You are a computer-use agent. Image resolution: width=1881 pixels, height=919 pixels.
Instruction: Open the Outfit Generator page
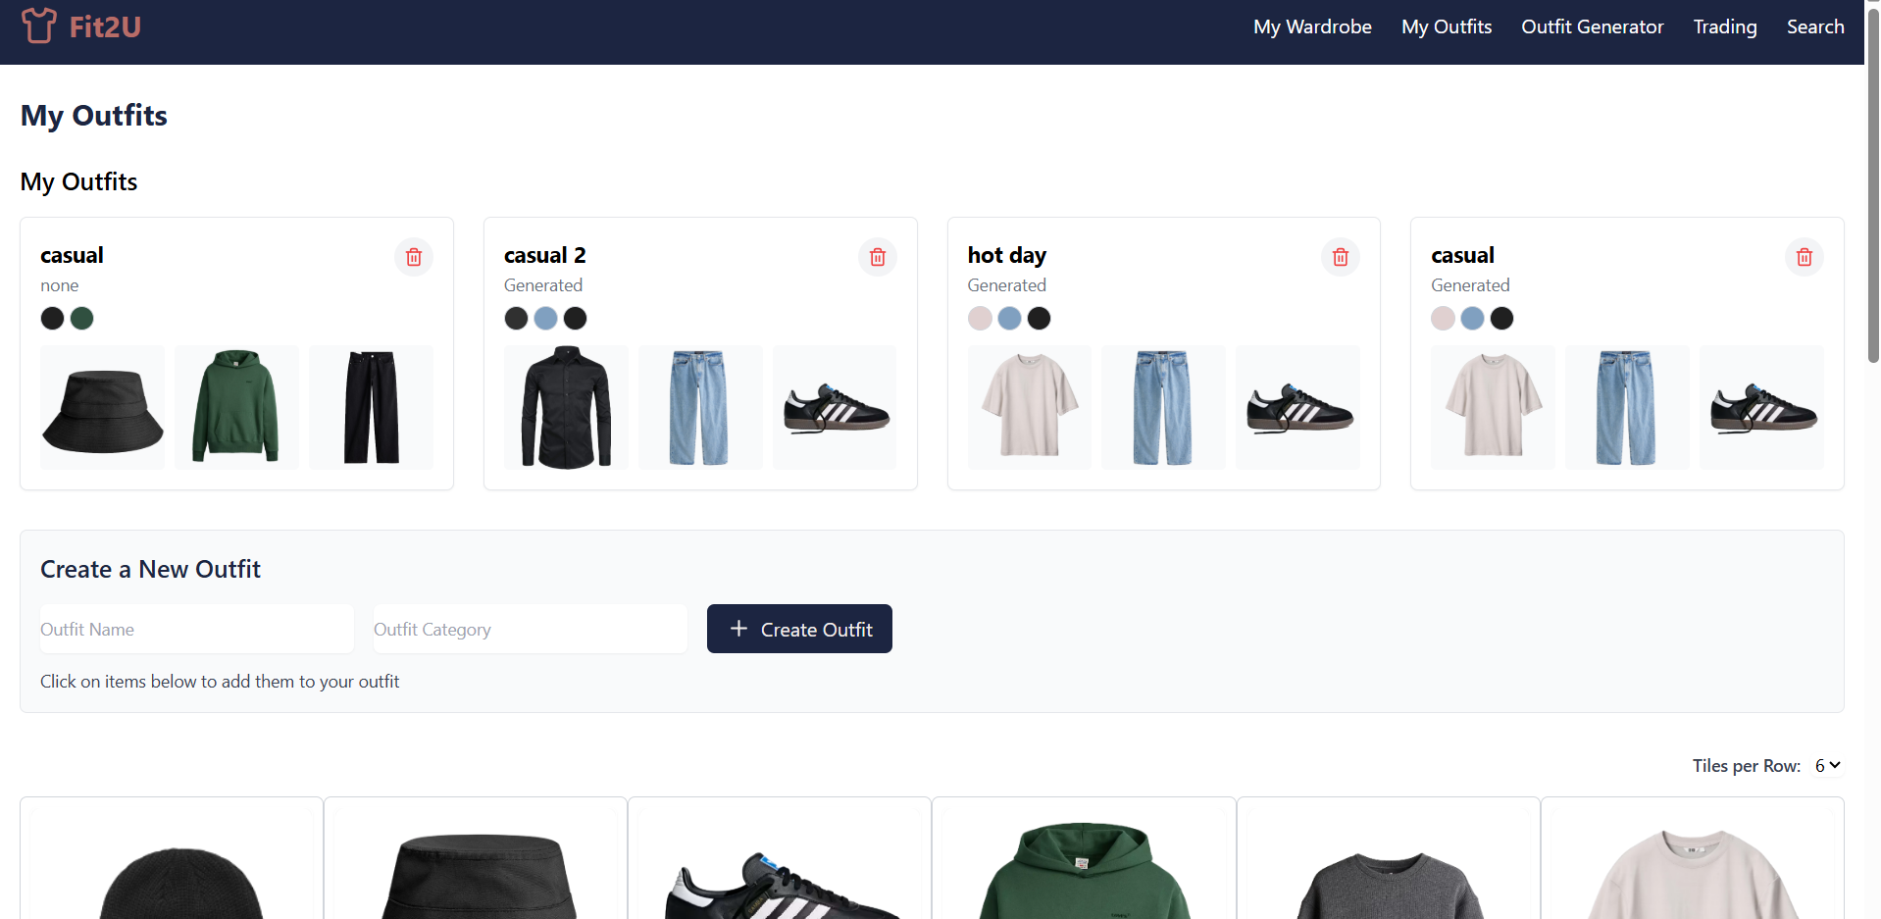(x=1592, y=26)
